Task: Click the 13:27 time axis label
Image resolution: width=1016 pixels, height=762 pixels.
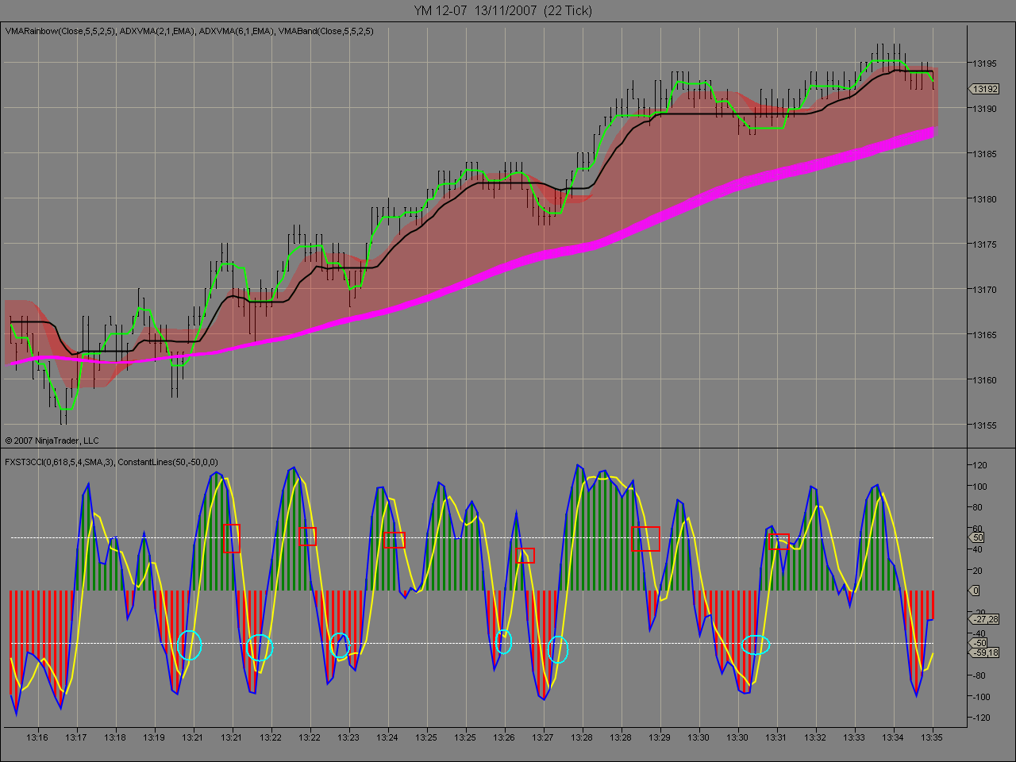Action: pos(543,737)
